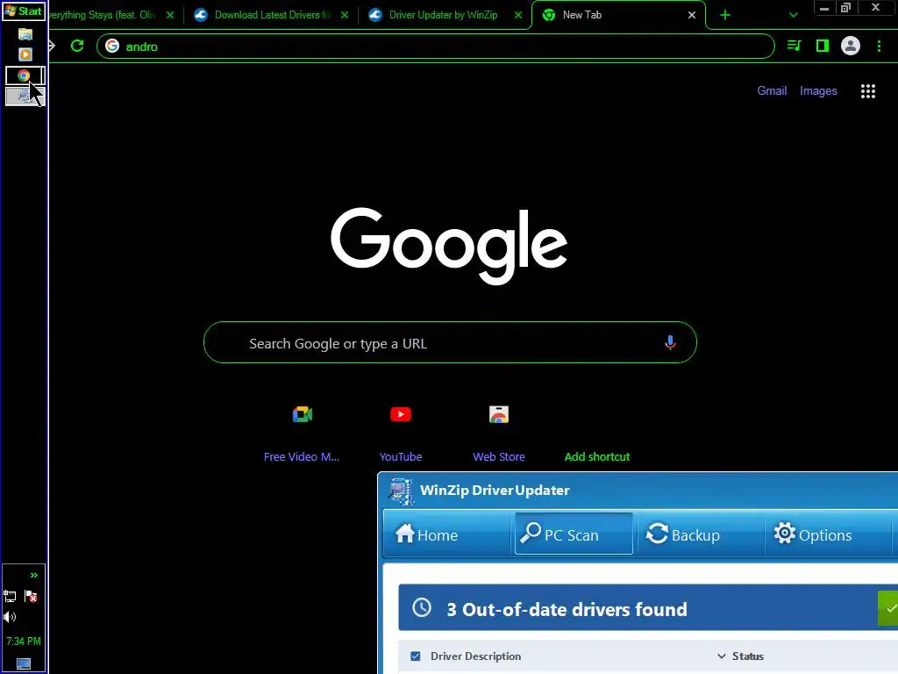Image resolution: width=898 pixels, height=674 pixels.
Task: Open the Backup tab in WinZip Driver Updater
Action: pos(699,534)
